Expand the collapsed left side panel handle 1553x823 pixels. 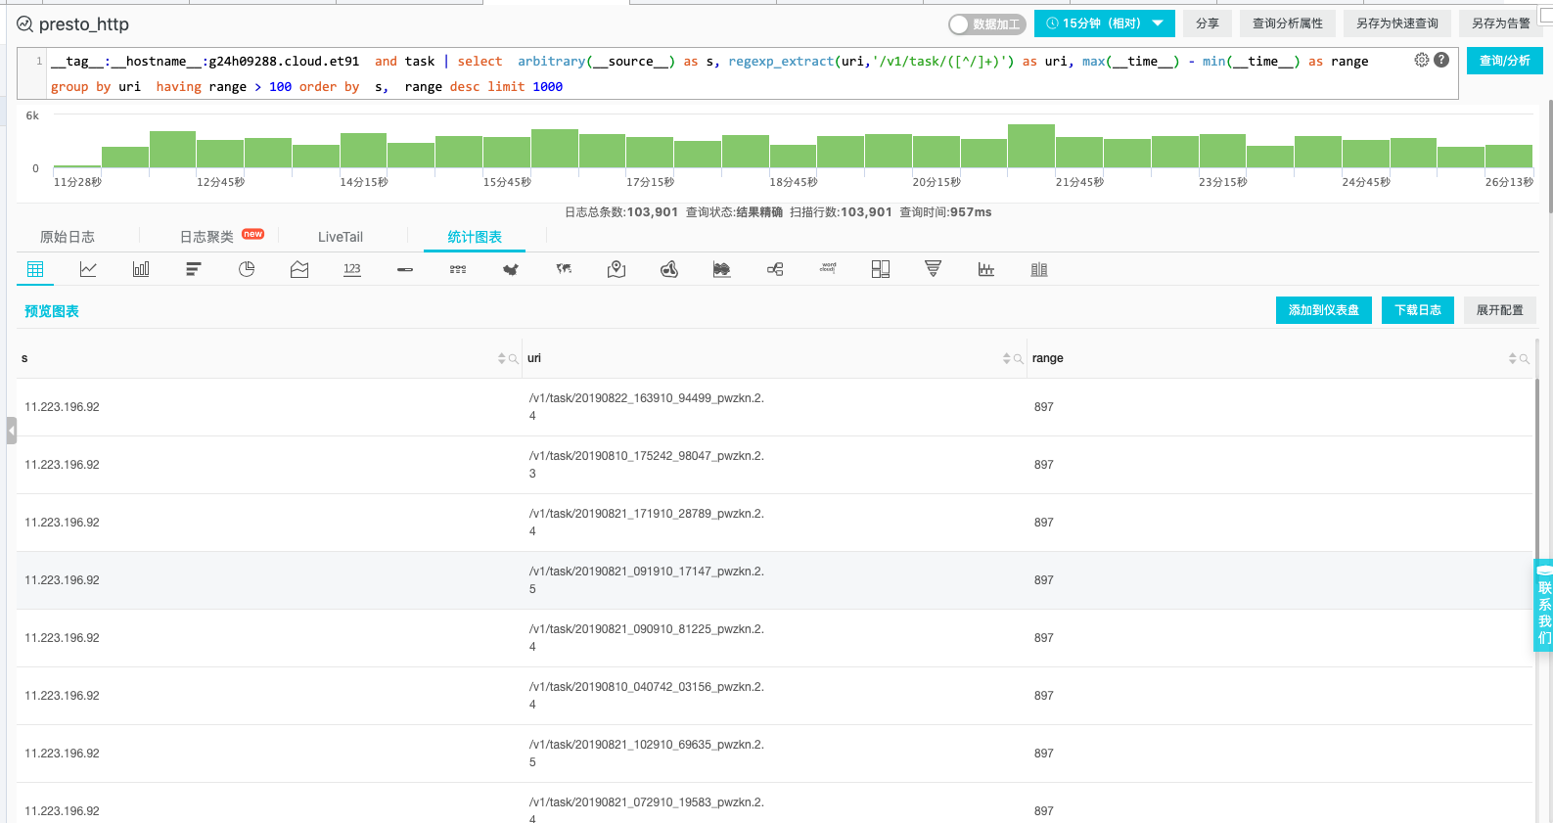point(12,431)
